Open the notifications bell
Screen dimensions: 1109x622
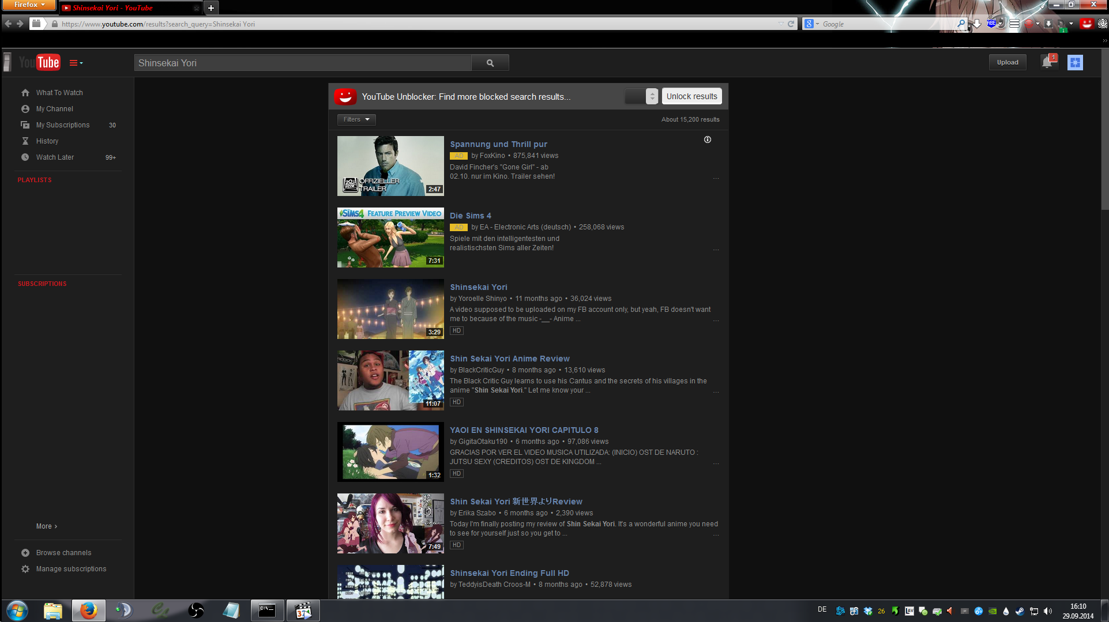click(1048, 62)
